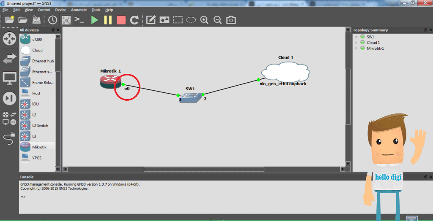Image resolution: width=433 pixels, height=221 pixels.
Task: Start all devices with green play button
Action: [95, 20]
